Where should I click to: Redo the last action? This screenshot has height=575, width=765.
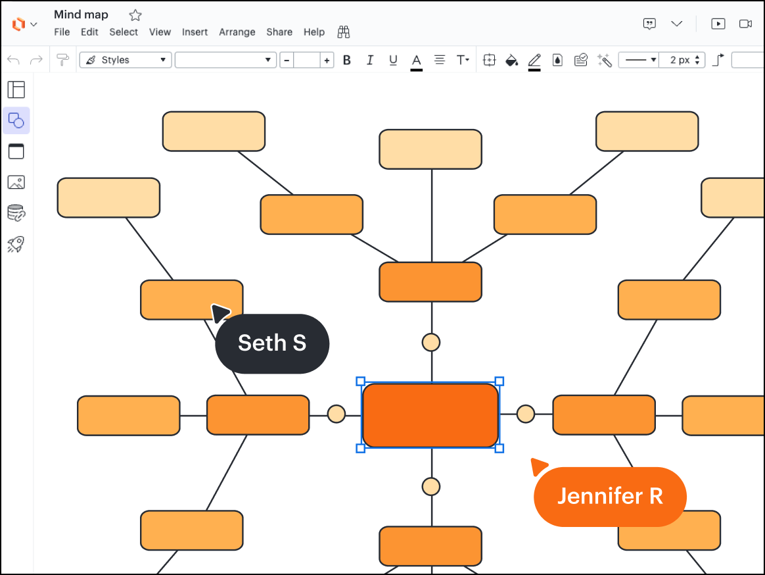37,60
